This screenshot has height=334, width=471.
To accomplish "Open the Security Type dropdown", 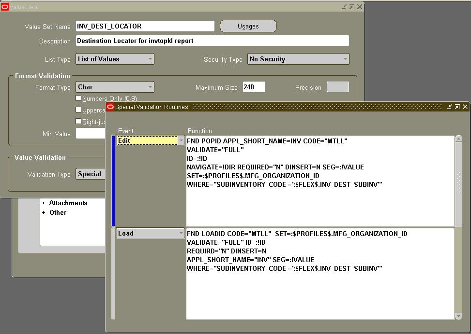I will pyautogui.click(x=344, y=59).
